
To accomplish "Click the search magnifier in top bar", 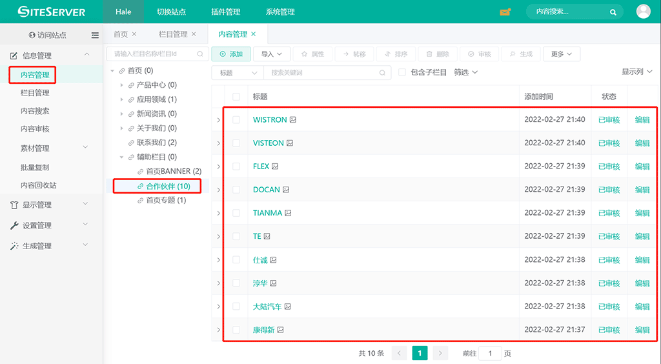I will [x=613, y=12].
